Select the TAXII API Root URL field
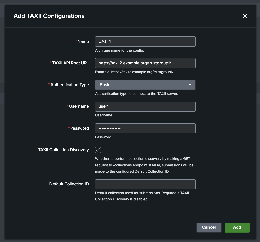 [145, 63]
